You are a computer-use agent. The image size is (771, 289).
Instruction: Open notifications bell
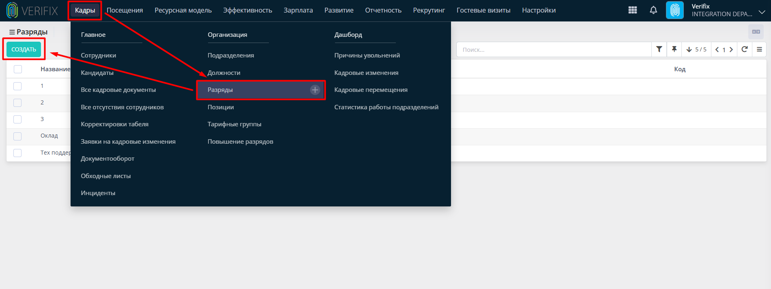point(653,10)
